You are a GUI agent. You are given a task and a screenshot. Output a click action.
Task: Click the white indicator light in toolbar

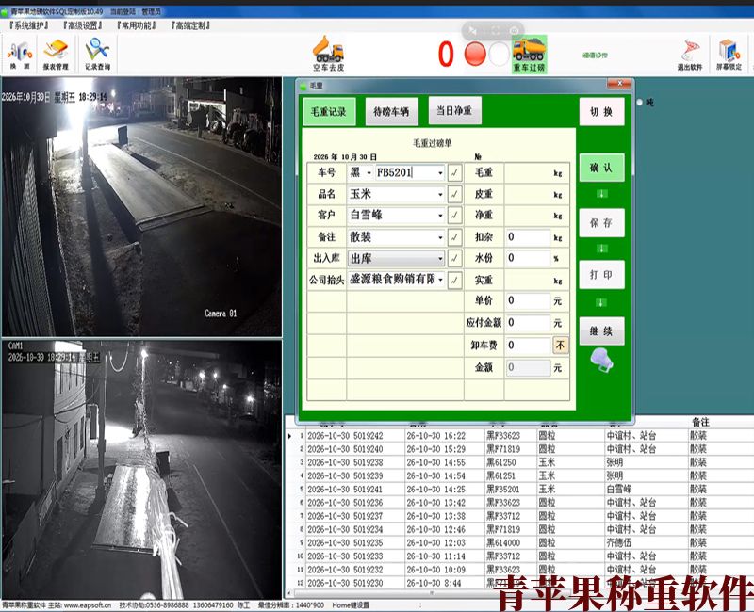(499, 54)
